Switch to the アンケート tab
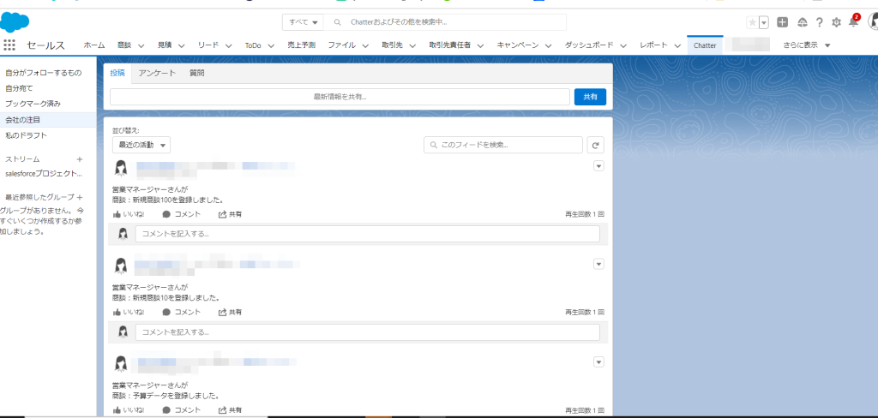The width and height of the screenshot is (878, 418). pos(158,74)
